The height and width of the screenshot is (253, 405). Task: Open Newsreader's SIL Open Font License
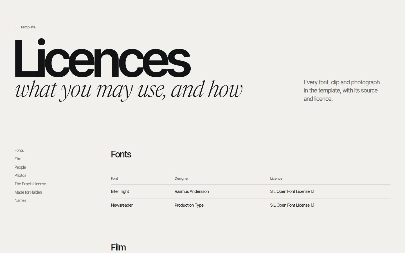(x=292, y=205)
